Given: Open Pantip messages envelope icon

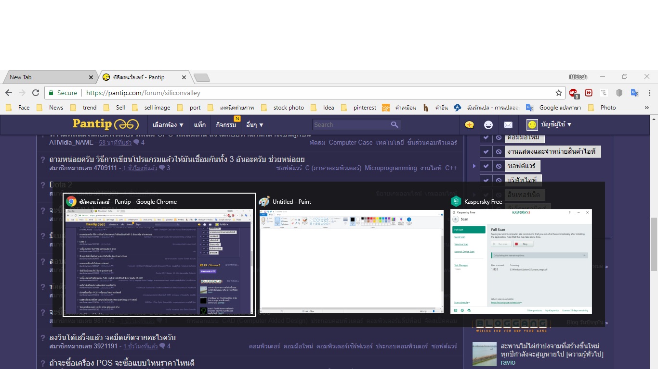Looking at the screenshot, I should pos(508,125).
